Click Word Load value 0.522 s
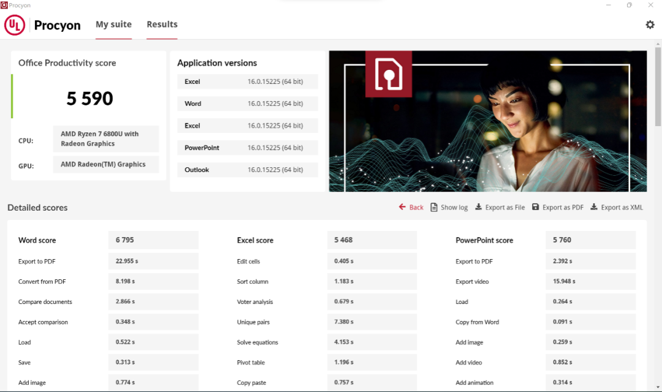 (153, 342)
